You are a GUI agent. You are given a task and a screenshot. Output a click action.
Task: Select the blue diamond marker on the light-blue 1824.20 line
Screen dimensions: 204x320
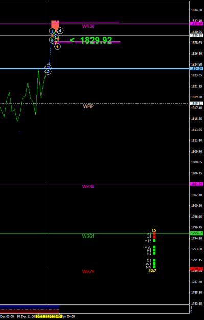coord(48,67)
